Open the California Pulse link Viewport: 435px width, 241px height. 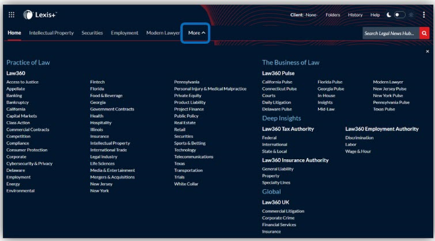tap(277, 82)
